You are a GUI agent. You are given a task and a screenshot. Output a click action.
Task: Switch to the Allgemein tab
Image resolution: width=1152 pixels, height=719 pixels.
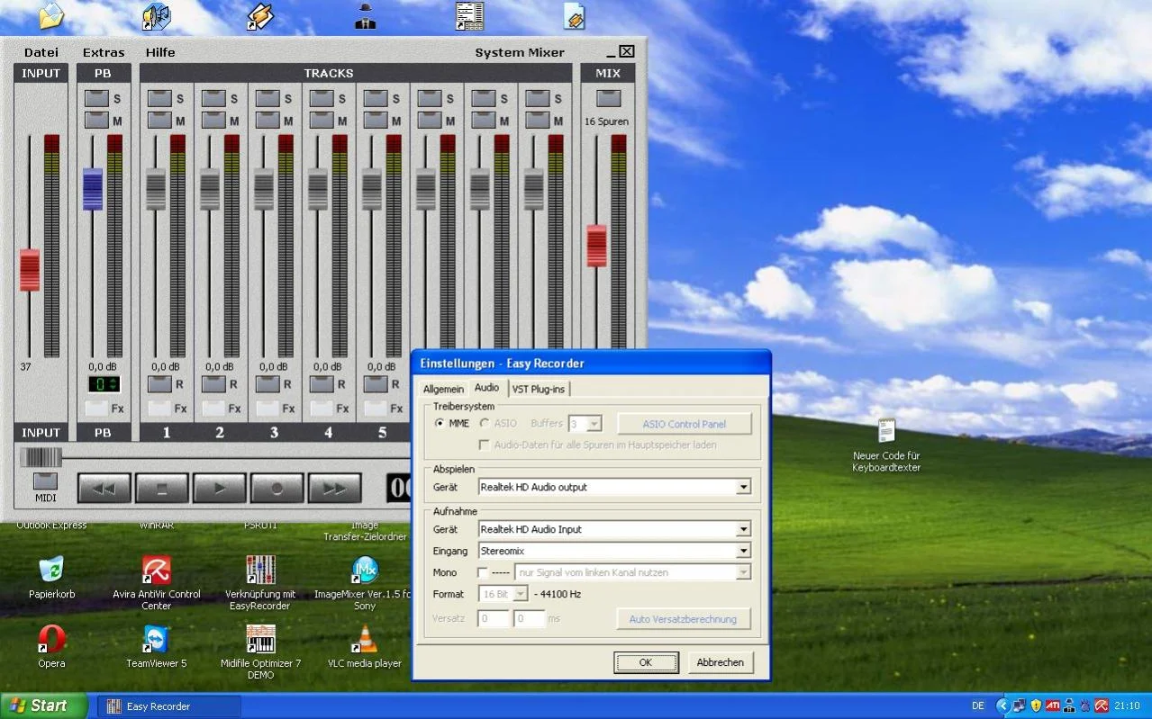click(x=443, y=389)
